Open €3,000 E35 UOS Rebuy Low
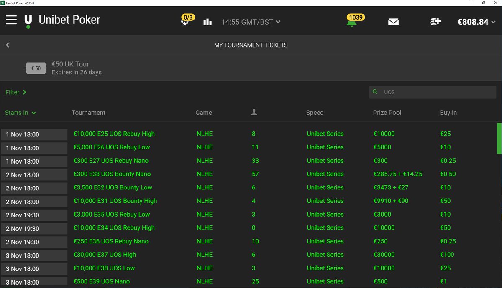This screenshot has height=288, width=502. 112,215
